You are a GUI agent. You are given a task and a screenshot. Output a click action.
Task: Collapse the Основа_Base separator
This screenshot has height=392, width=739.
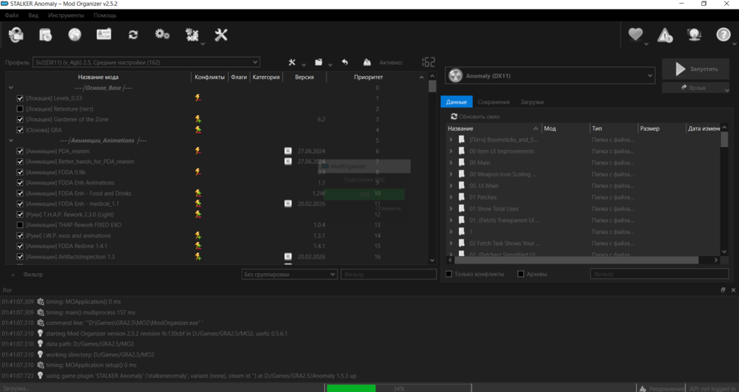pyautogui.click(x=11, y=88)
